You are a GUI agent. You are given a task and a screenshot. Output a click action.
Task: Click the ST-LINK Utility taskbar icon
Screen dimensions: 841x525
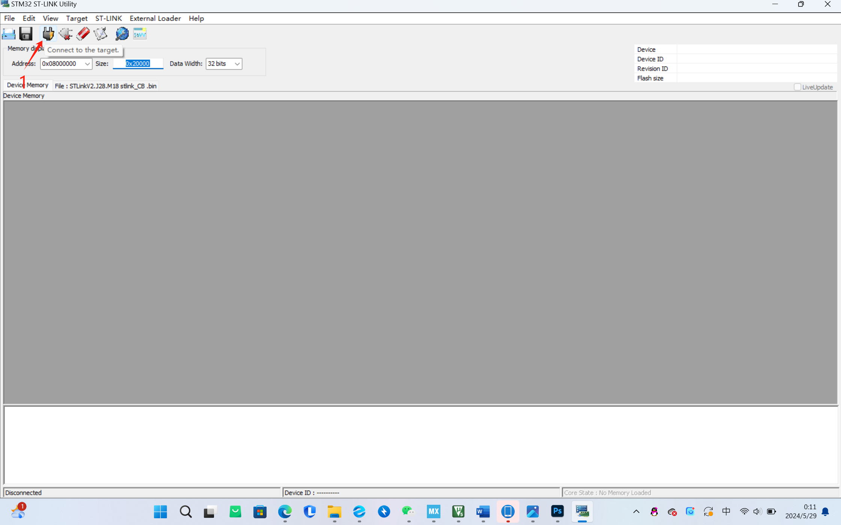pos(582,511)
